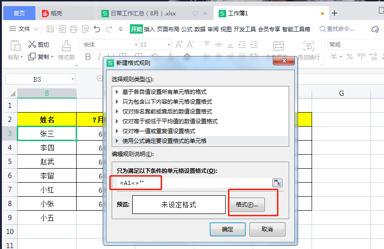Viewport: 384px width, 249px height.
Task: Open the 文件 menu
Action: tap(23, 29)
